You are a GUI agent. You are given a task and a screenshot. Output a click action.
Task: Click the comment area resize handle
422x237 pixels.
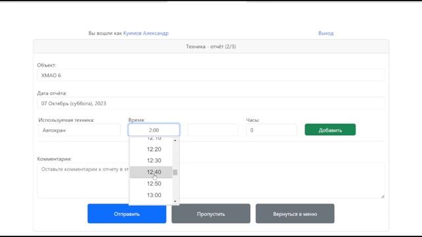point(382,196)
